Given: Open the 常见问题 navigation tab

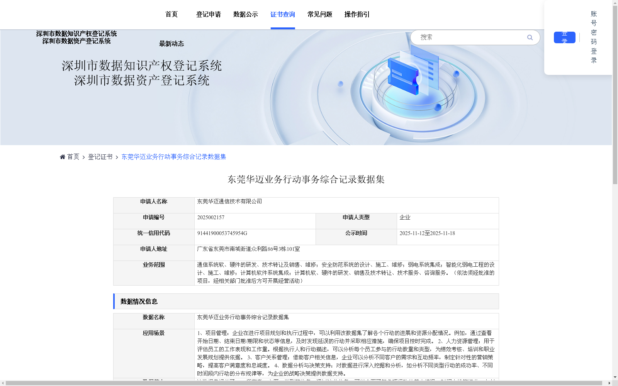Looking at the screenshot, I should pyautogui.click(x=320, y=14).
